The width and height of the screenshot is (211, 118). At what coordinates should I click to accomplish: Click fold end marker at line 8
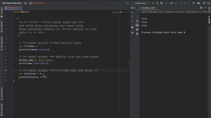[x=13, y=36]
